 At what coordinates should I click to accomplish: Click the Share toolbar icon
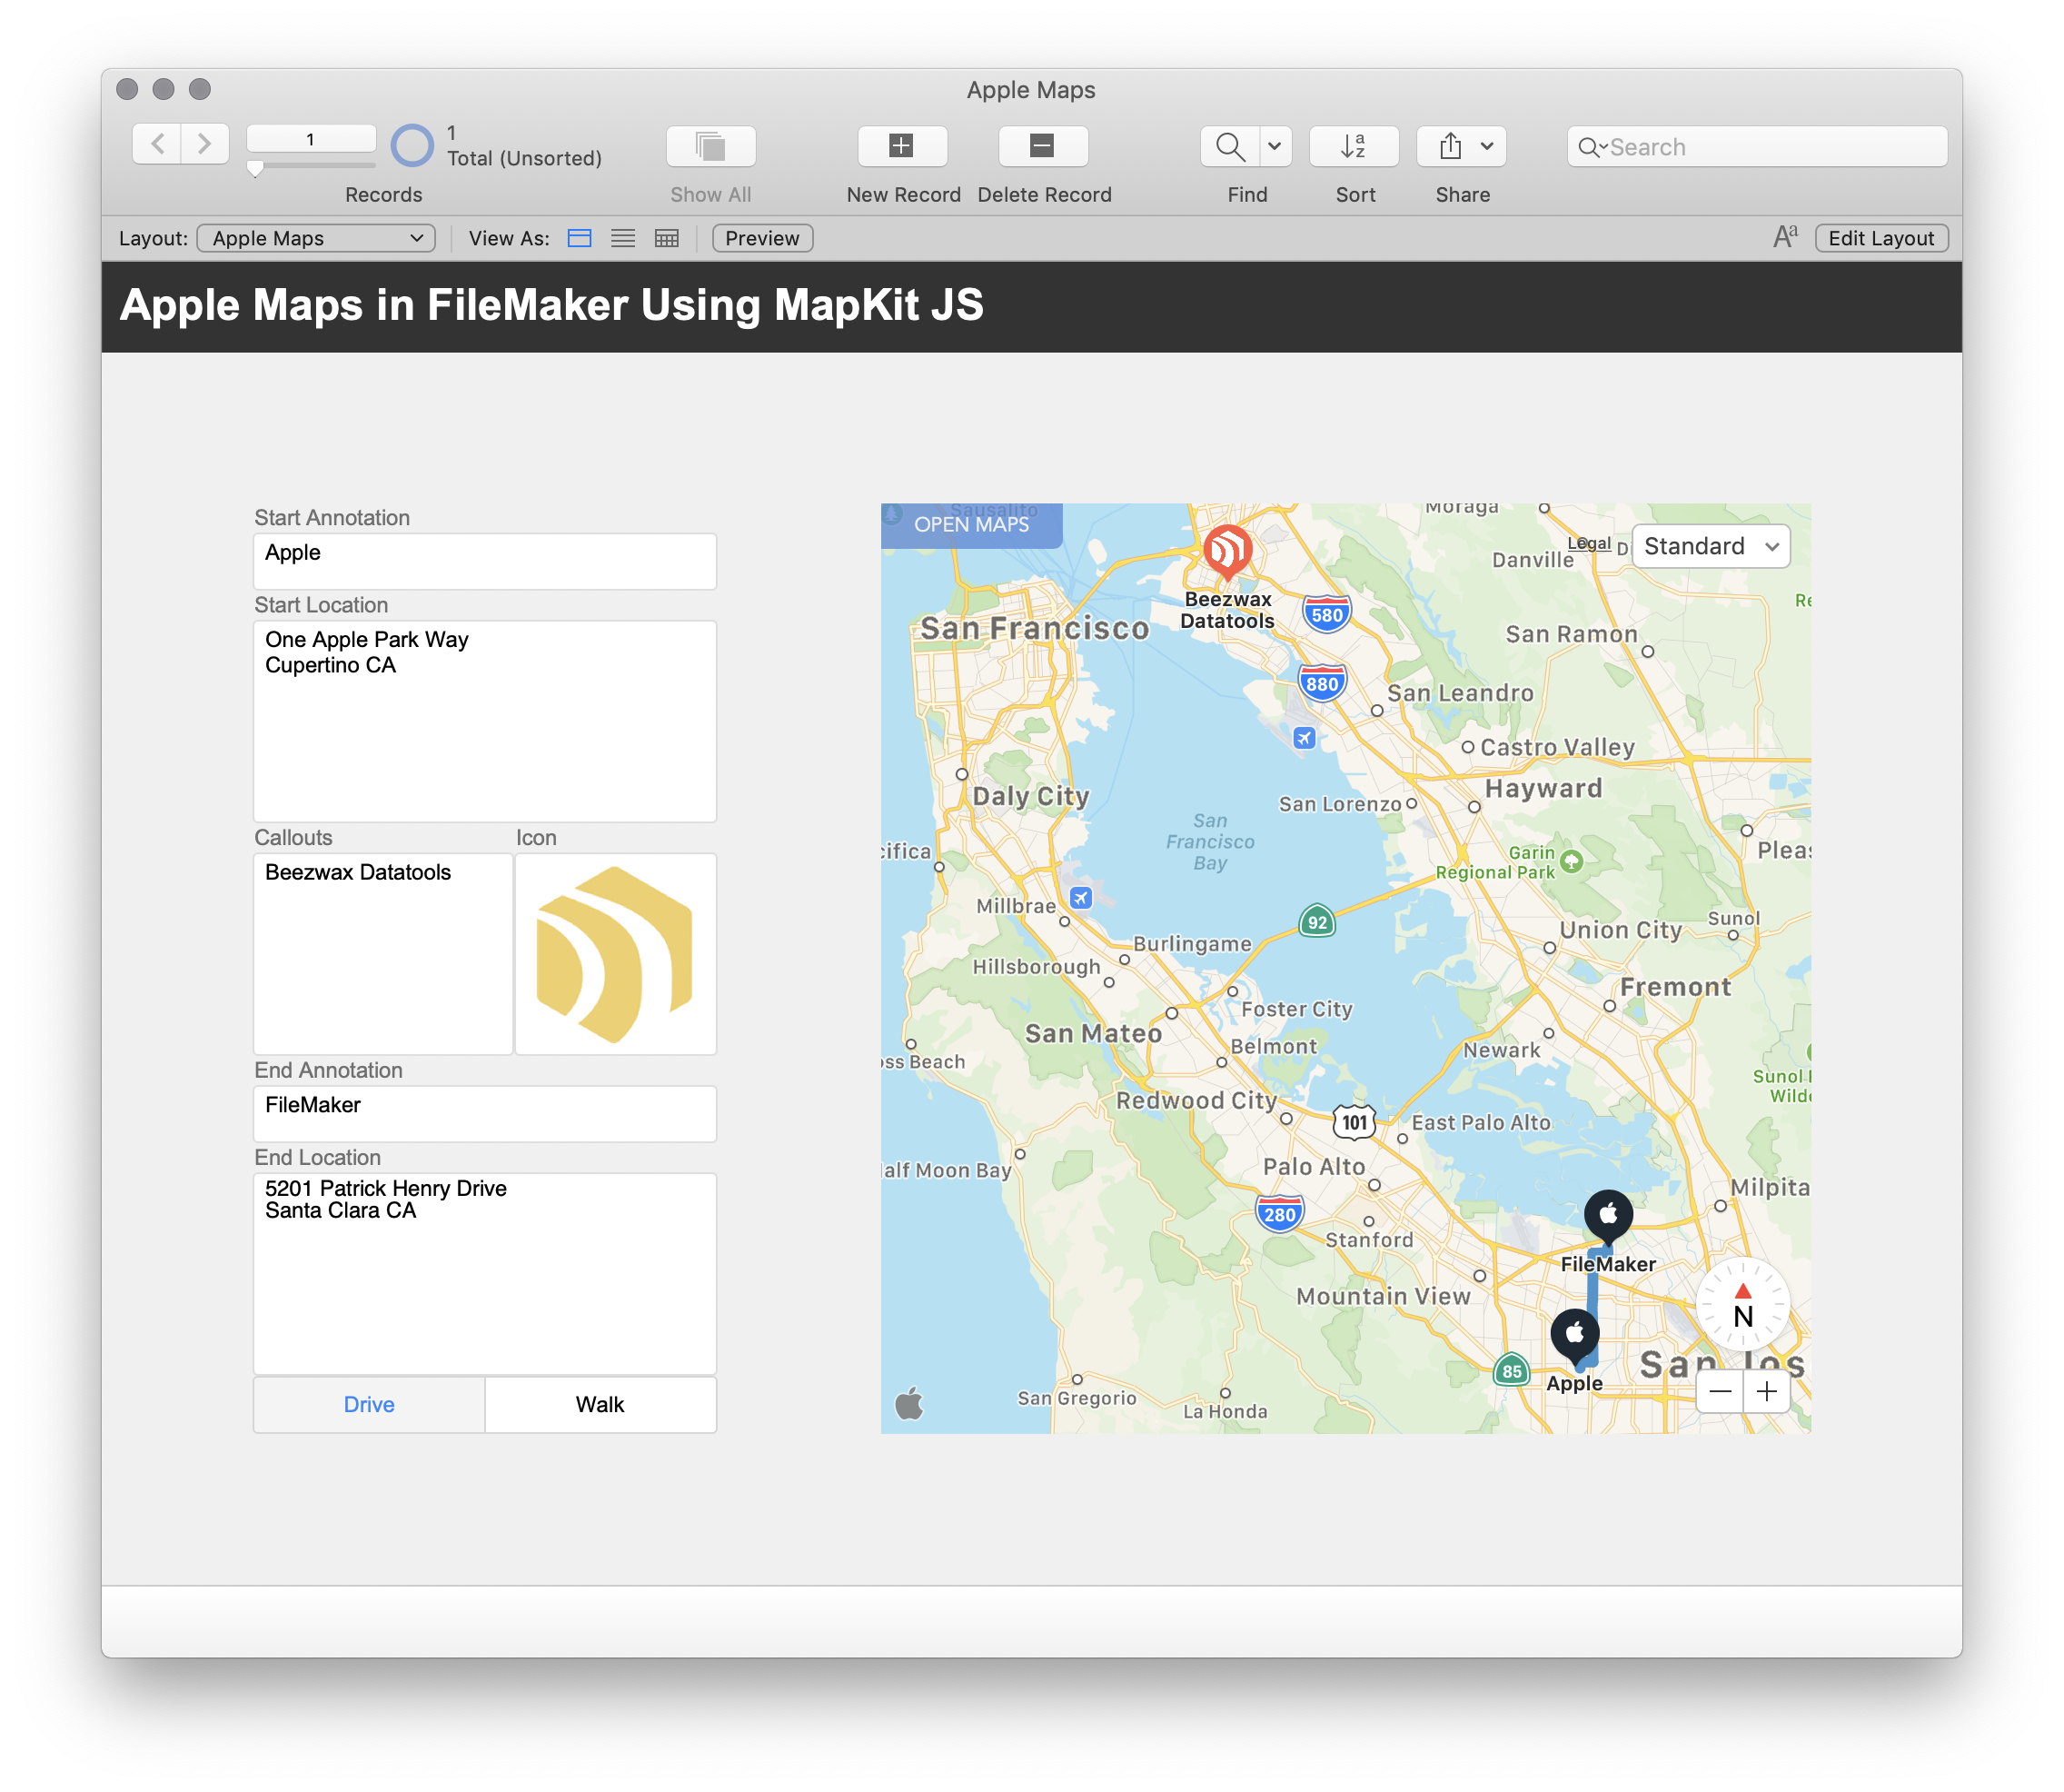pos(1450,146)
